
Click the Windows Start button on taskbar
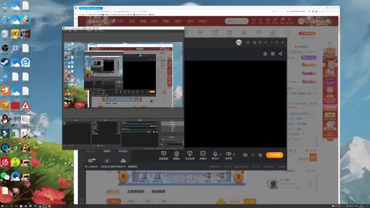[2, 206]
